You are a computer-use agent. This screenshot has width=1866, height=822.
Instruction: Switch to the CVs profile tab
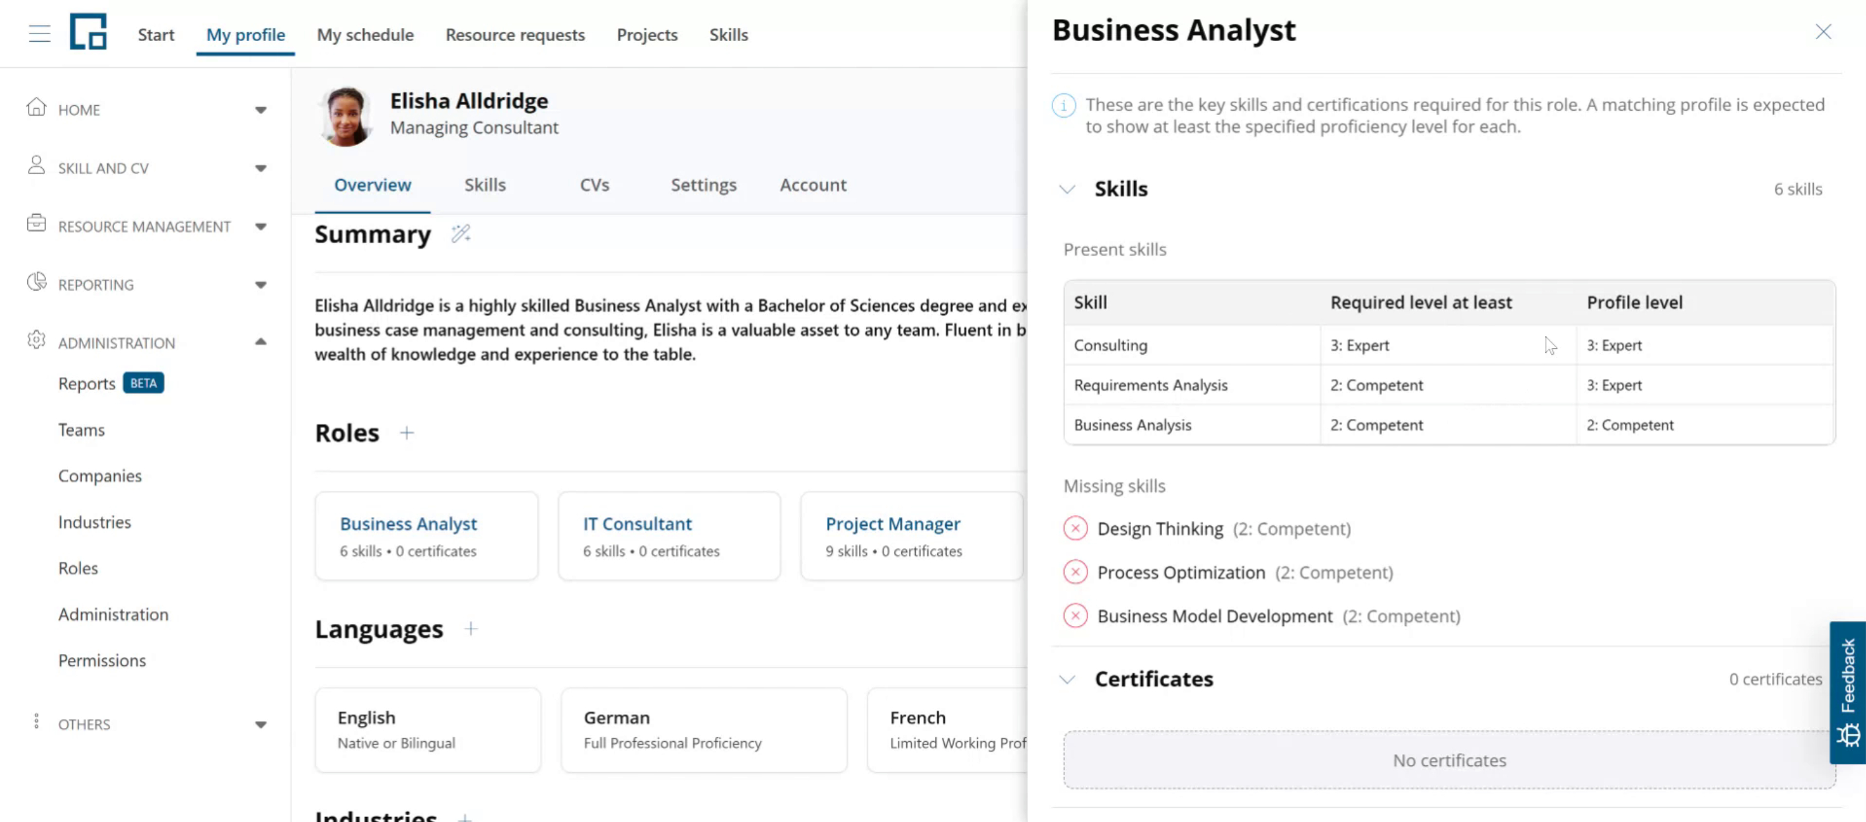[594, 185]
